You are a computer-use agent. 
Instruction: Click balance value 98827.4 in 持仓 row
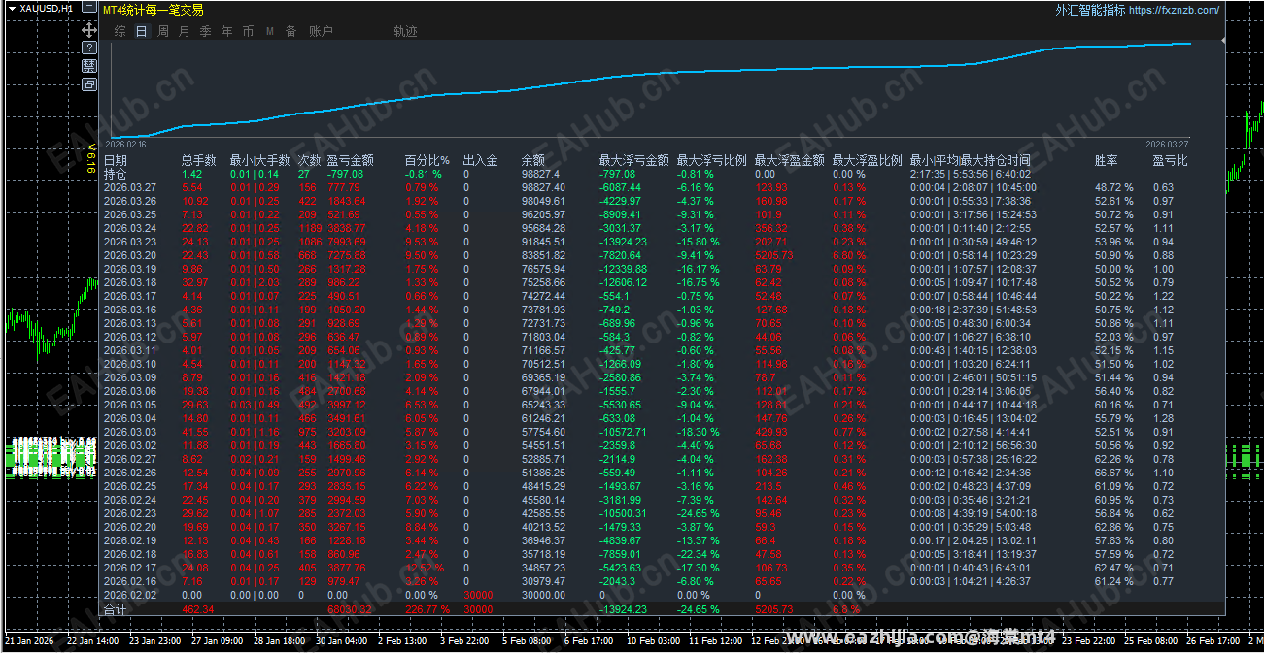point(540,174)
